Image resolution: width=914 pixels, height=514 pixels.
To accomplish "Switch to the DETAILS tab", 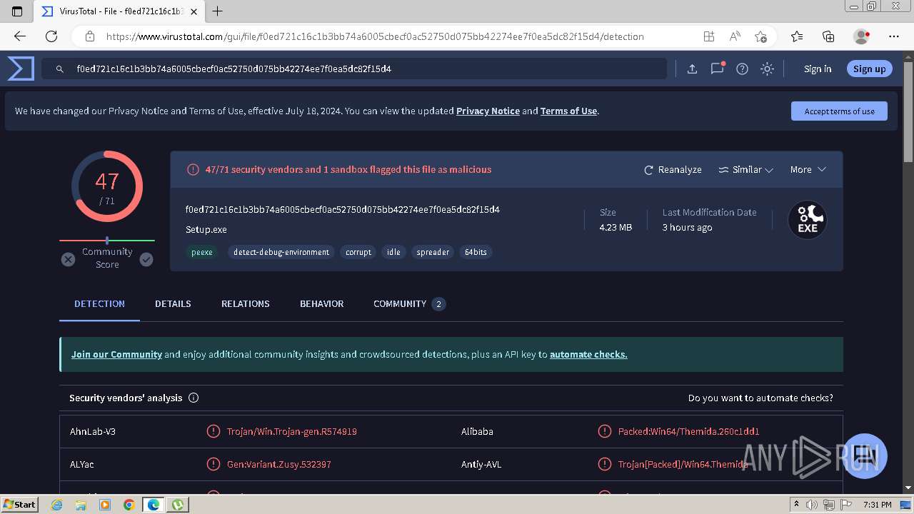I will 173,303.
